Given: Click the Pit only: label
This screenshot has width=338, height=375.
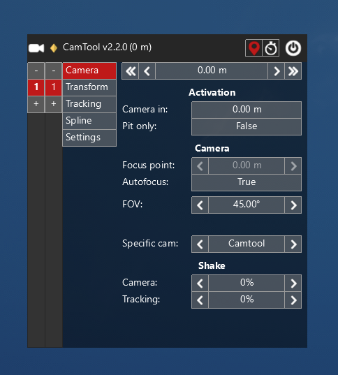Looking at the screenshot, I should 140,126.
